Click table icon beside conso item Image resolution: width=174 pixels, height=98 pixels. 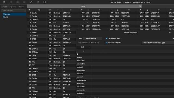pyautogui.click(x=4, y=14)
